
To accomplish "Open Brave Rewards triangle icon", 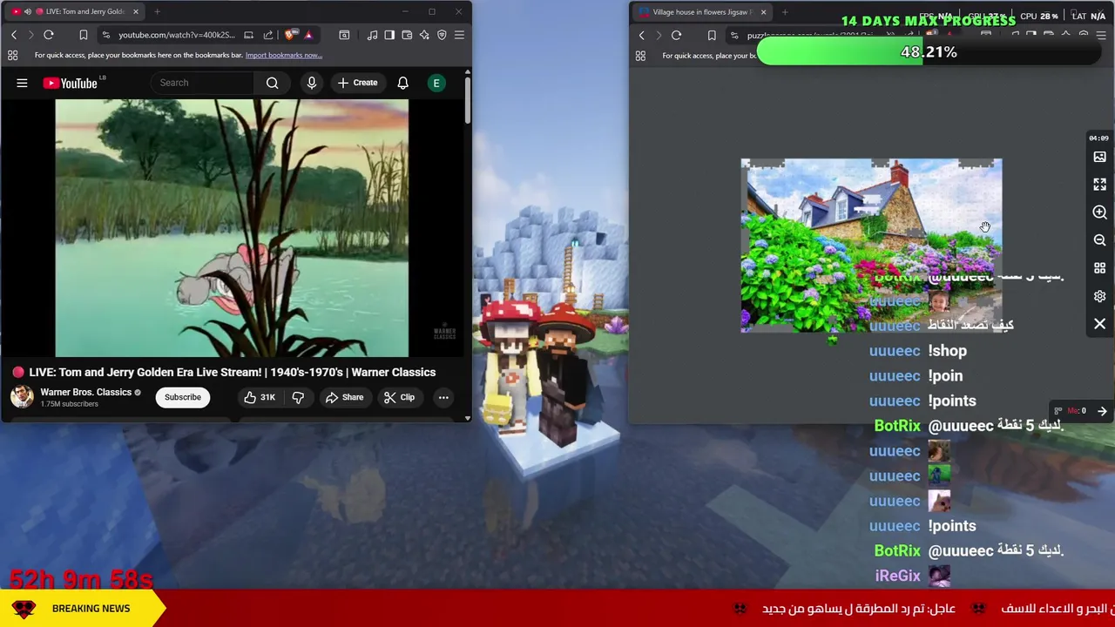I will coord(308,35).
